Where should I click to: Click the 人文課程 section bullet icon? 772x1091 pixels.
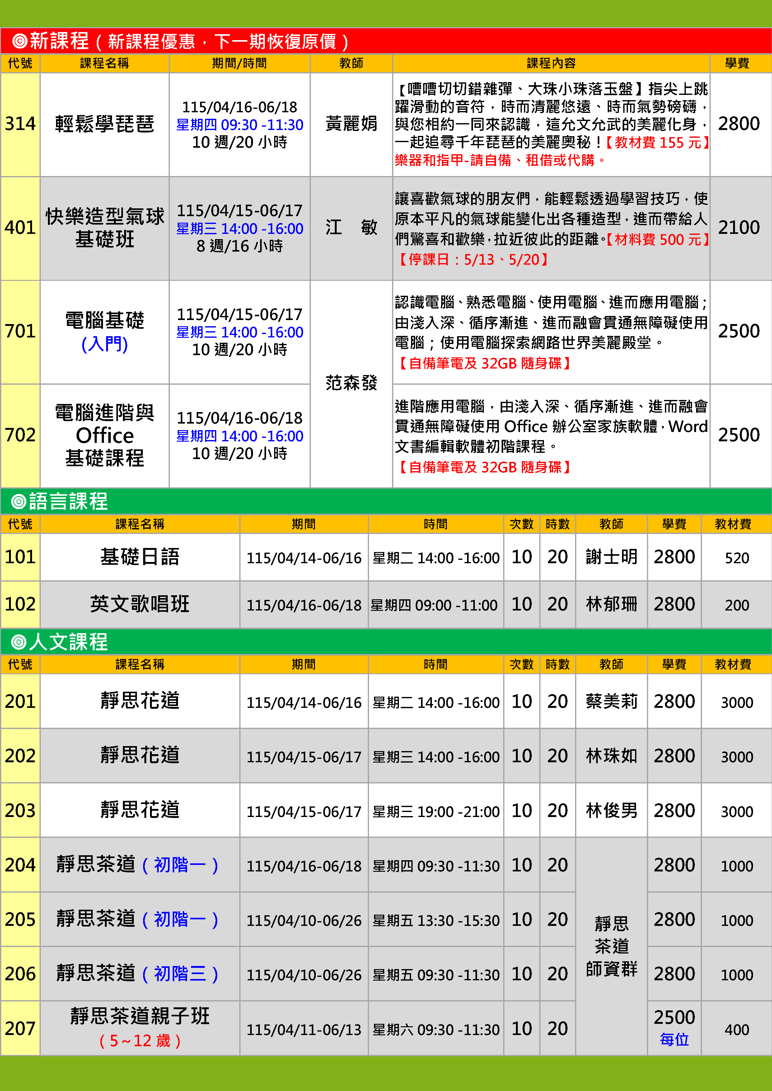pyautogui.click(x=19, y=642)
